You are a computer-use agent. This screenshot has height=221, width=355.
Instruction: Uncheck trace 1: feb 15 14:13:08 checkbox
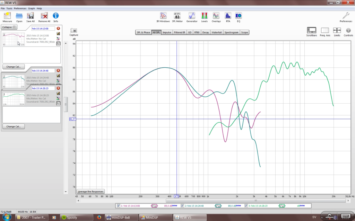click(118, 206)
